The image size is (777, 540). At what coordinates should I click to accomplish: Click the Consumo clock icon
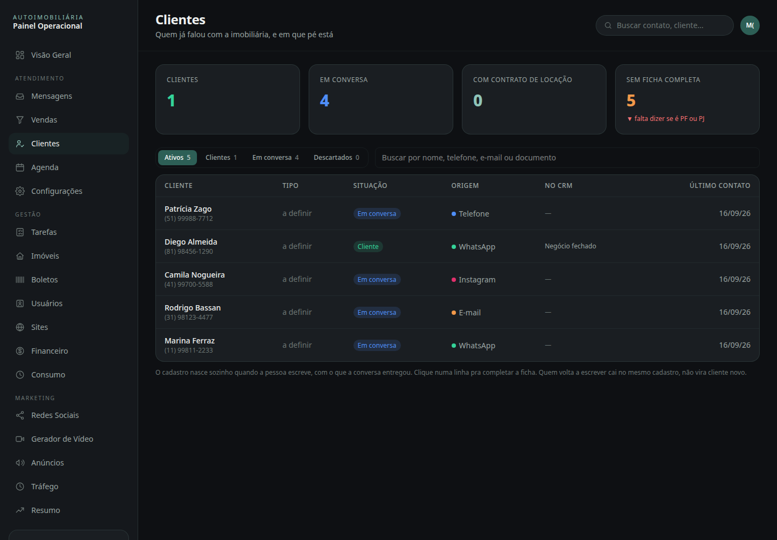(x=20, y=375)
